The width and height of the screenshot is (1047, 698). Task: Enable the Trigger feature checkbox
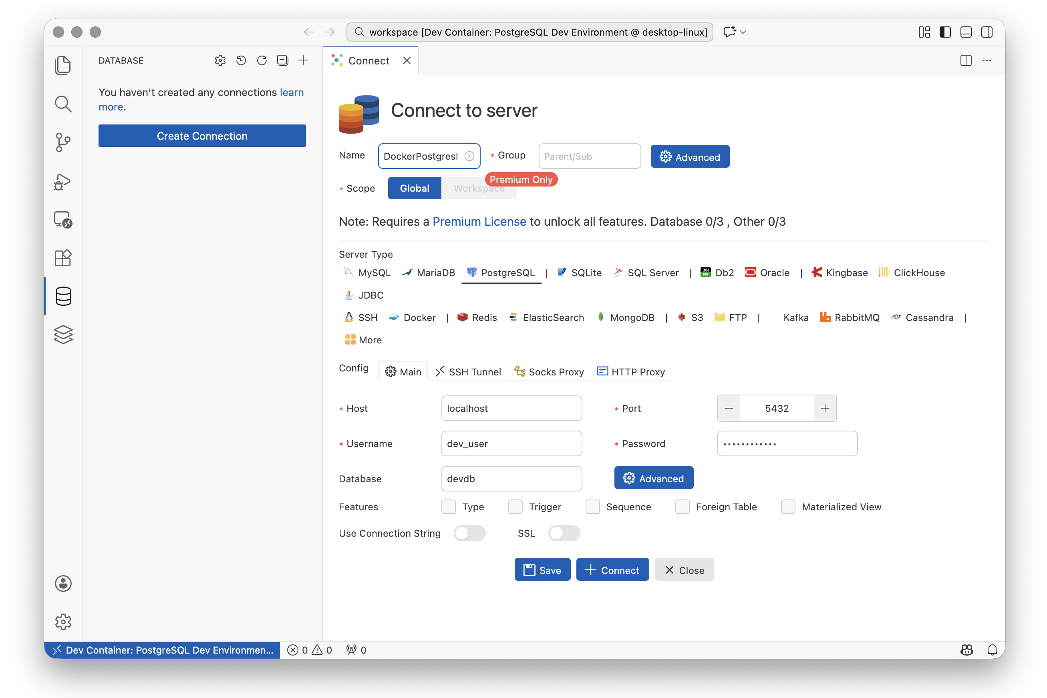(515, 507)
